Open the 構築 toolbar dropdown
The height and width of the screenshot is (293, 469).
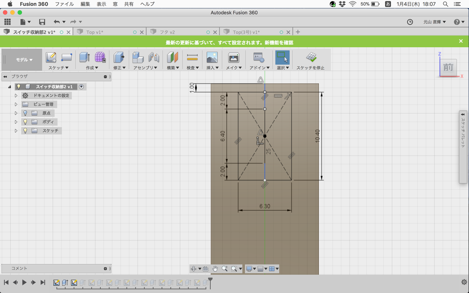173,68
